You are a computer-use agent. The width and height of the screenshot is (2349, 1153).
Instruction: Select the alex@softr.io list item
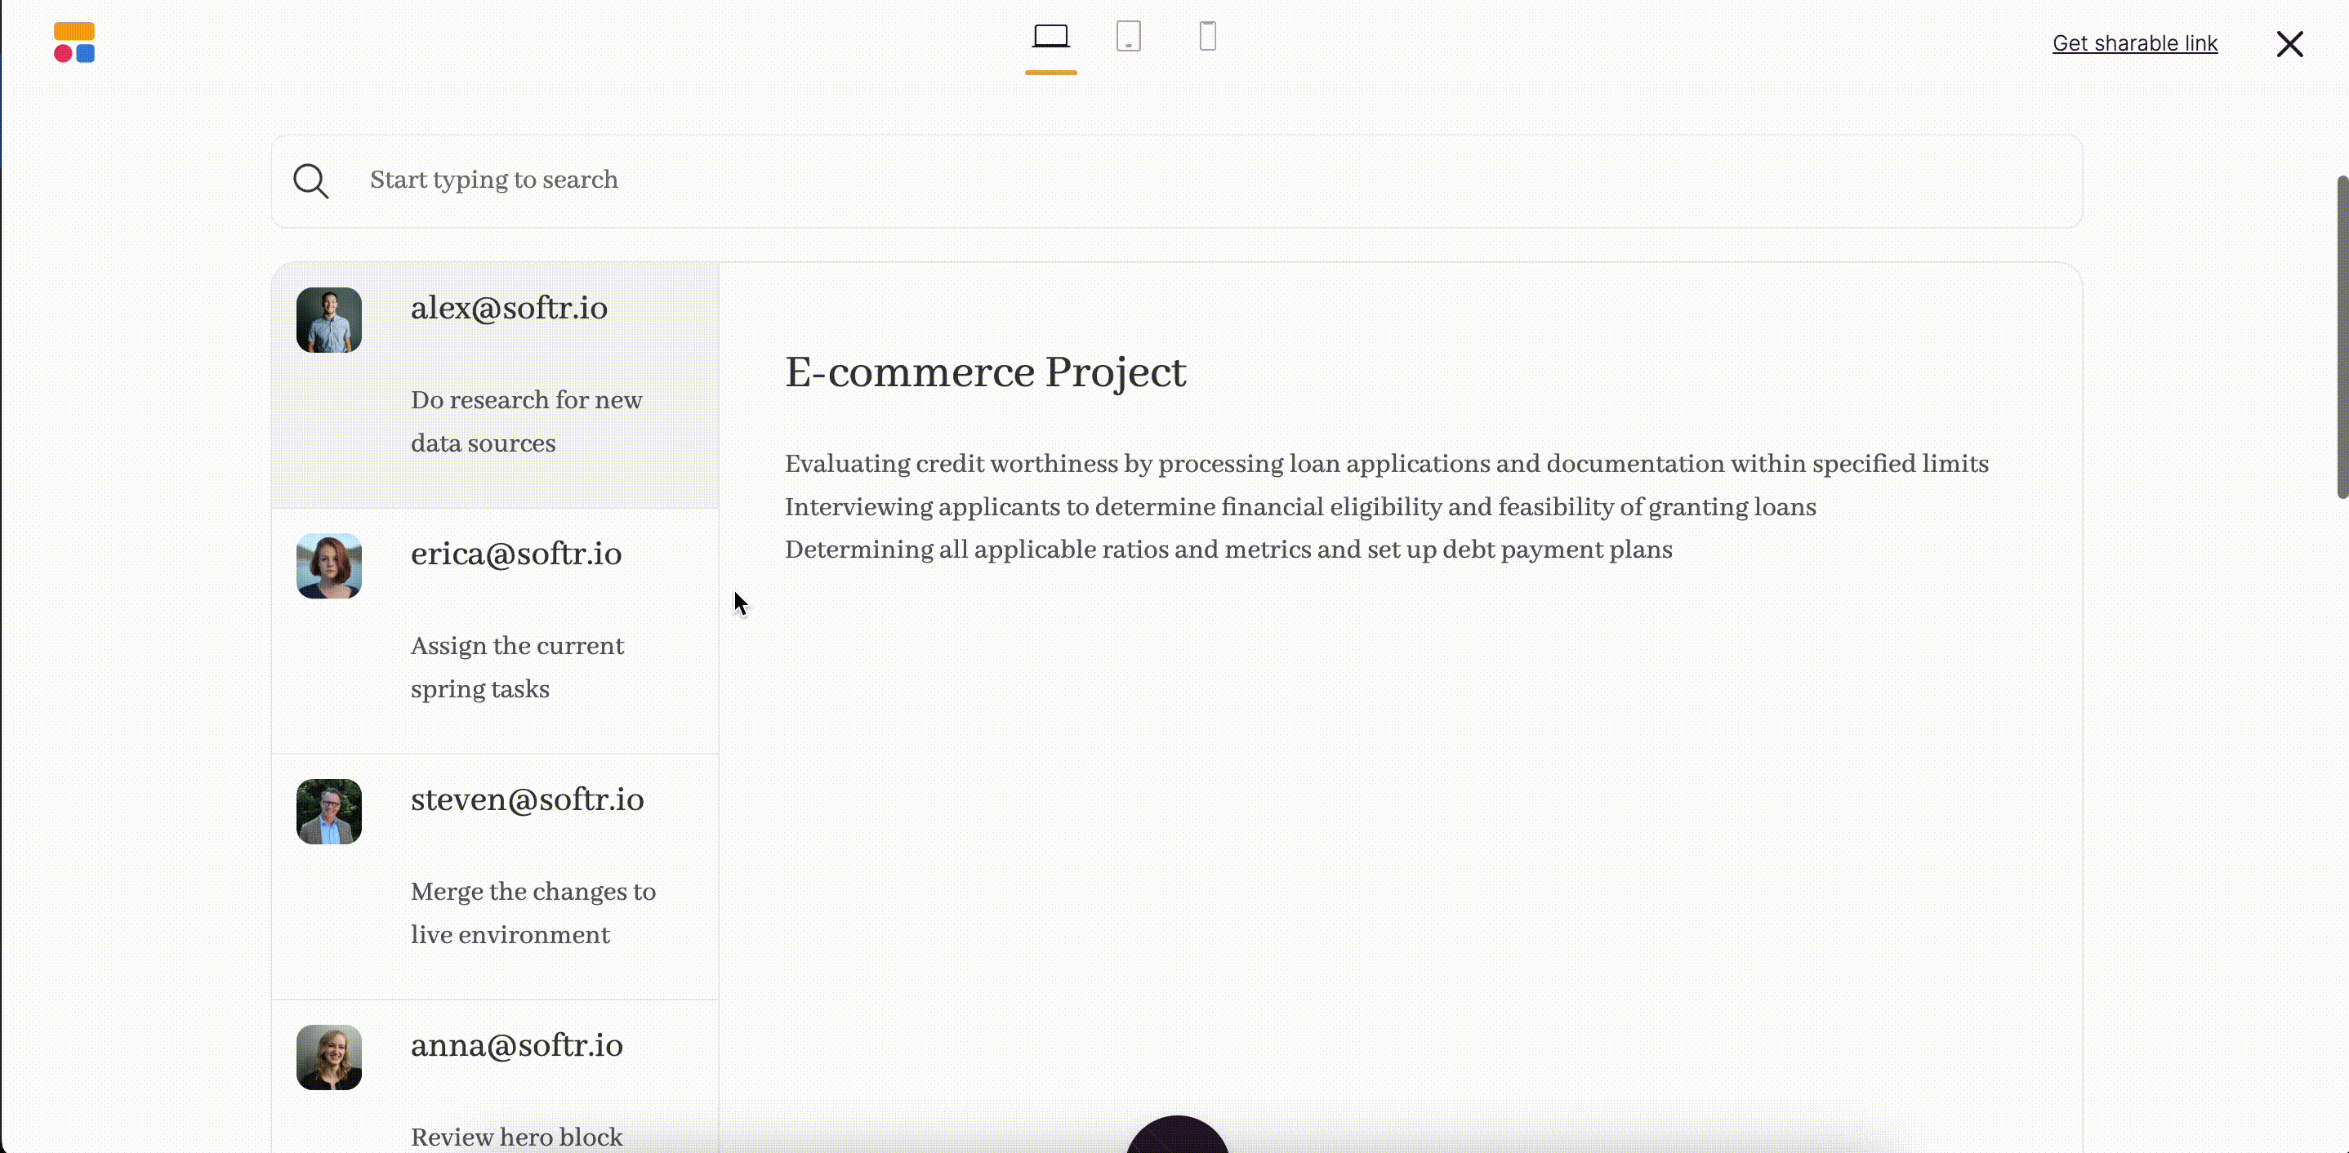point(509,308)
